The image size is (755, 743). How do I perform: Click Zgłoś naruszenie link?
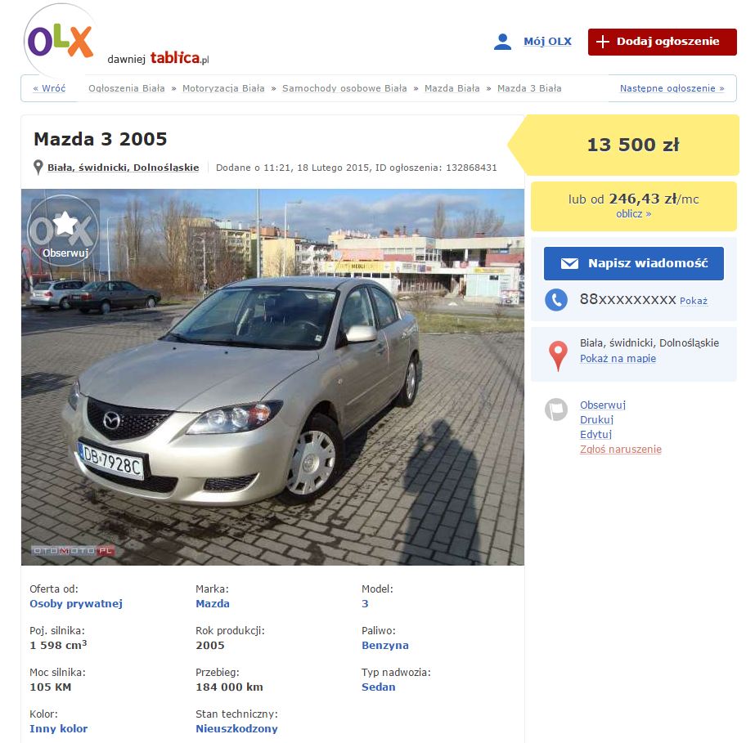tap(621, 450)
